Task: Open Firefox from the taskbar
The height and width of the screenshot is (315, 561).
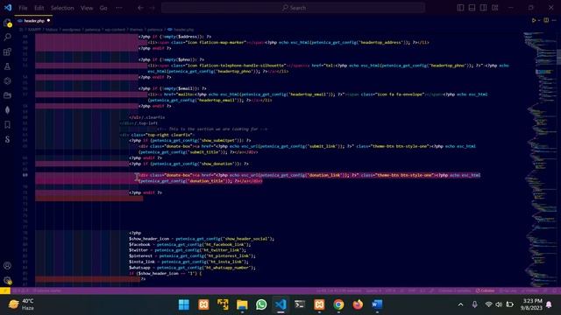Action: tap(358, 304)
